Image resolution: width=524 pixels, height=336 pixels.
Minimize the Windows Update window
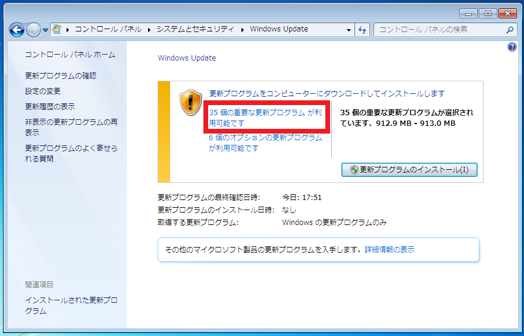[468, 13]
